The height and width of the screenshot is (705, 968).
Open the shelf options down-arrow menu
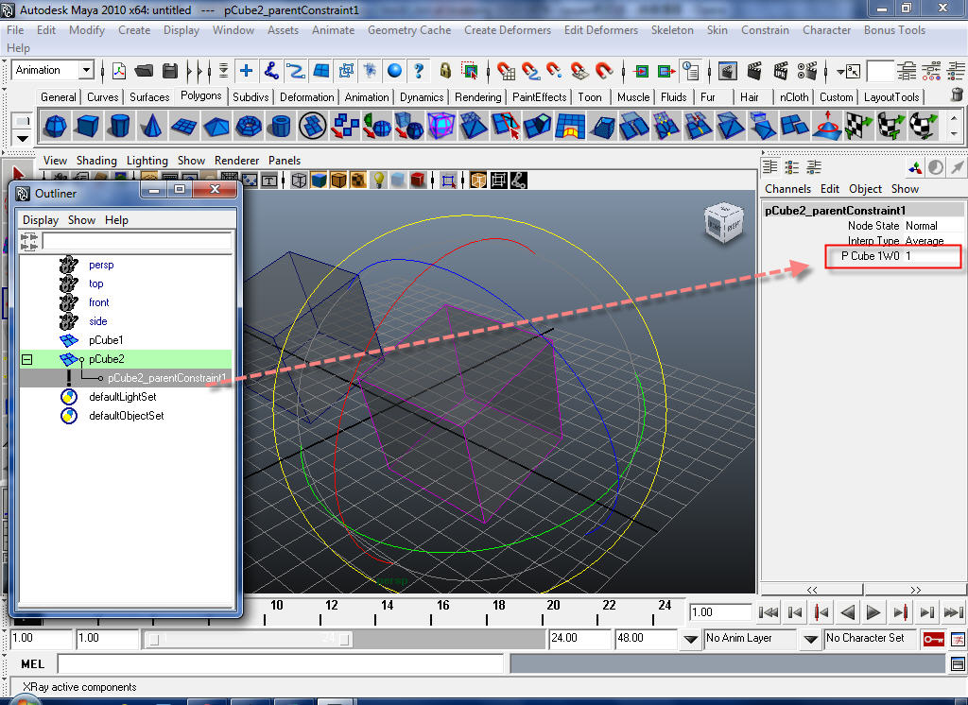coord(23,138)
